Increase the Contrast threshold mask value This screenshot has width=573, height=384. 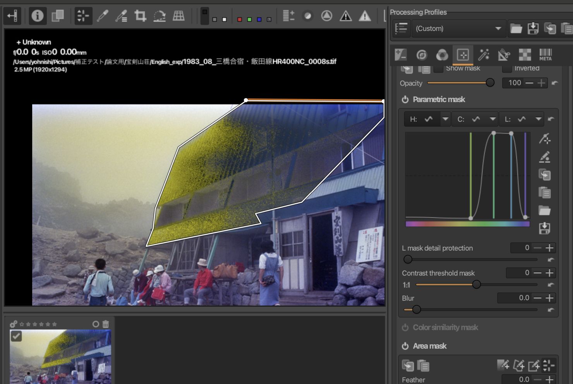point(549,273)
